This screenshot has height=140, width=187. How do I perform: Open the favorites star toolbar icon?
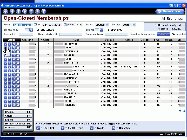tap(37, 11)
